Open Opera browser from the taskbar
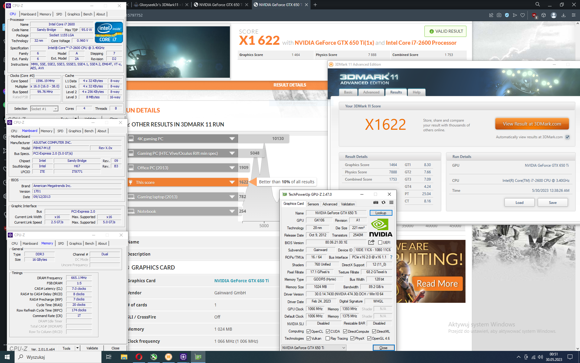The height and width of the screenshot is (363, 580). click(139, 357)
